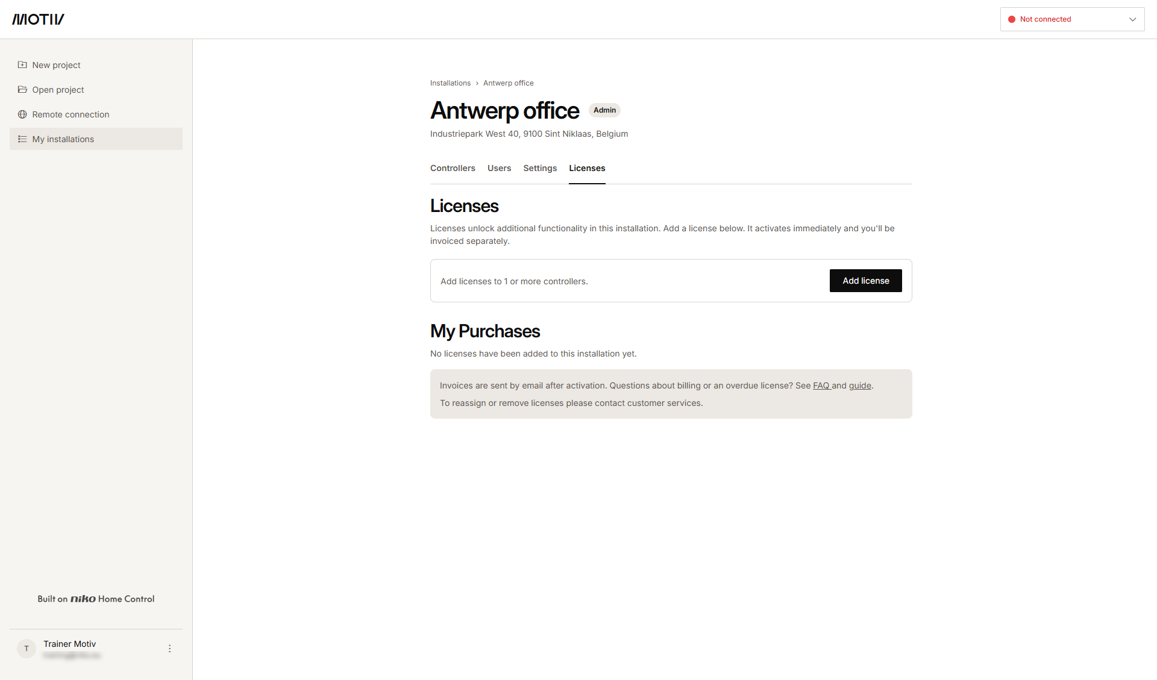Screen dimensions: 1157x680
Task: Click the New project plus-folder icon
Action: [x=22, y=64]
